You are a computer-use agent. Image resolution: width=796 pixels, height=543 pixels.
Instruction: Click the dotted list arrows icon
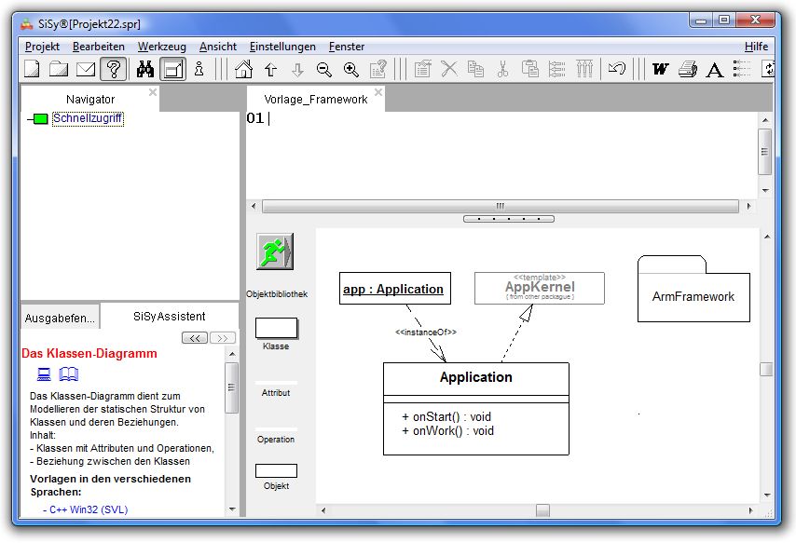[x=742, y=69]
